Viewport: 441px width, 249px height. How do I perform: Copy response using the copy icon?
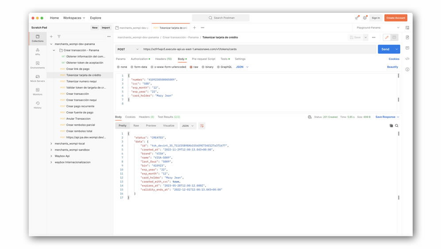click(x=391, y=126)
